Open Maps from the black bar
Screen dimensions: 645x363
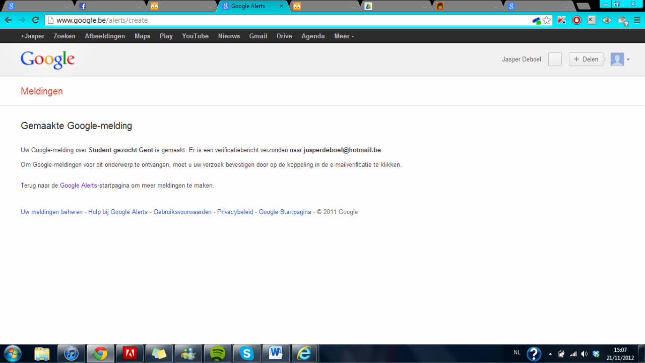click(142, 36)
